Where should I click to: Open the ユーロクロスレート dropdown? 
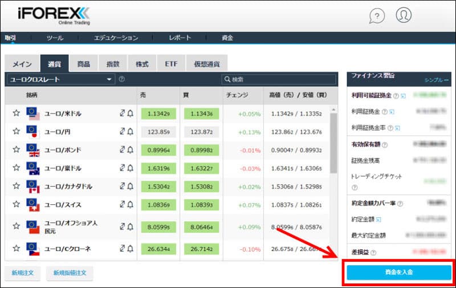point(60,79)
